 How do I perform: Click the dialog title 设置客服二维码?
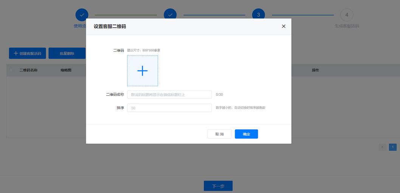point(110,26)
